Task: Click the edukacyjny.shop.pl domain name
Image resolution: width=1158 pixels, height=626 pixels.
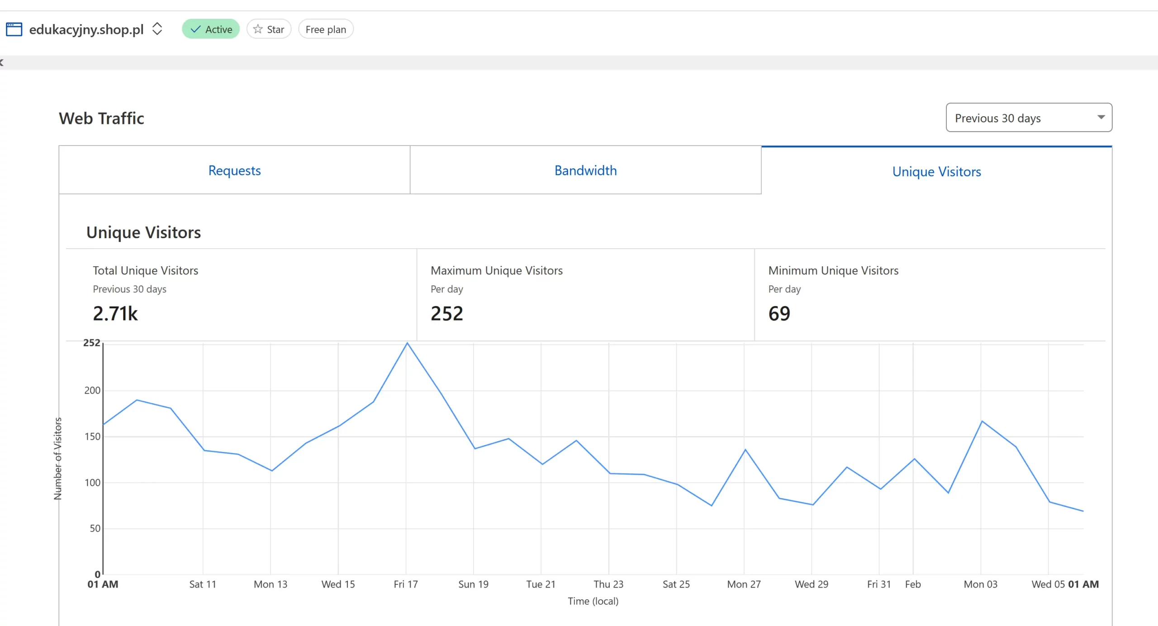Action: 86,29
